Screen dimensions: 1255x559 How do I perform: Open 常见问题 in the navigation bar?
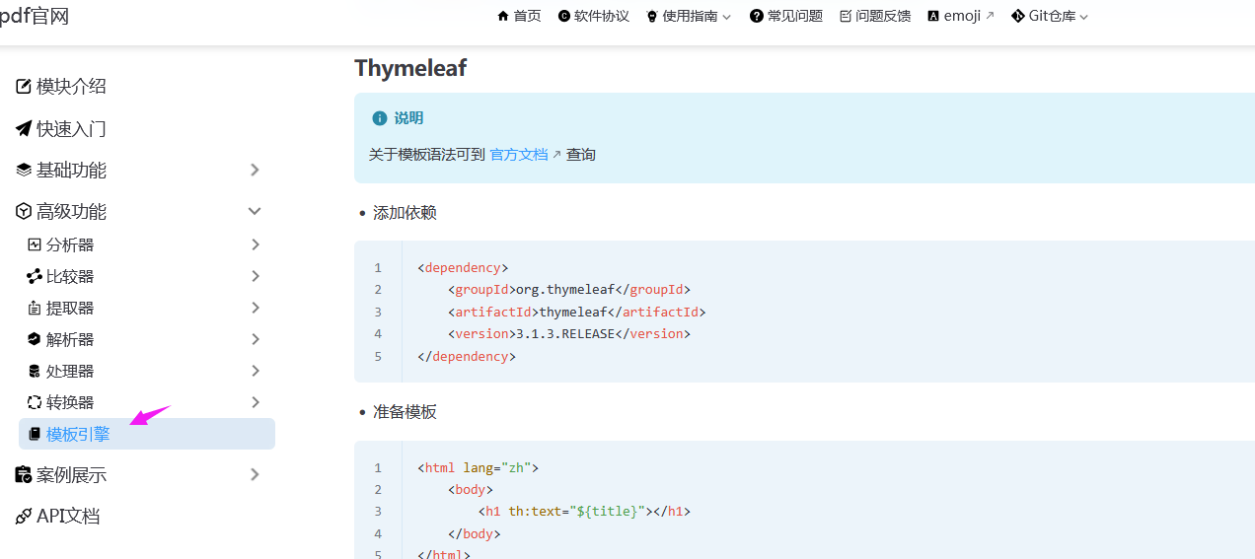[785, 16]
